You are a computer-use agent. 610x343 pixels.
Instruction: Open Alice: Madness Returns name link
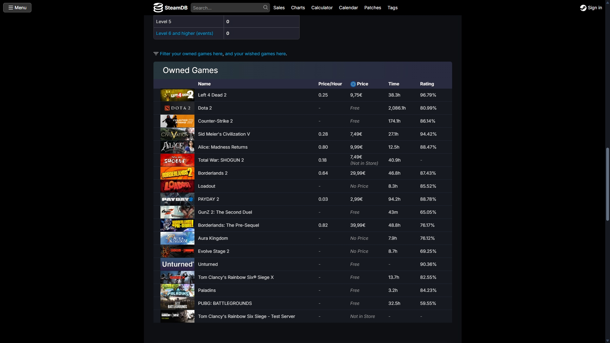[222, 147]
